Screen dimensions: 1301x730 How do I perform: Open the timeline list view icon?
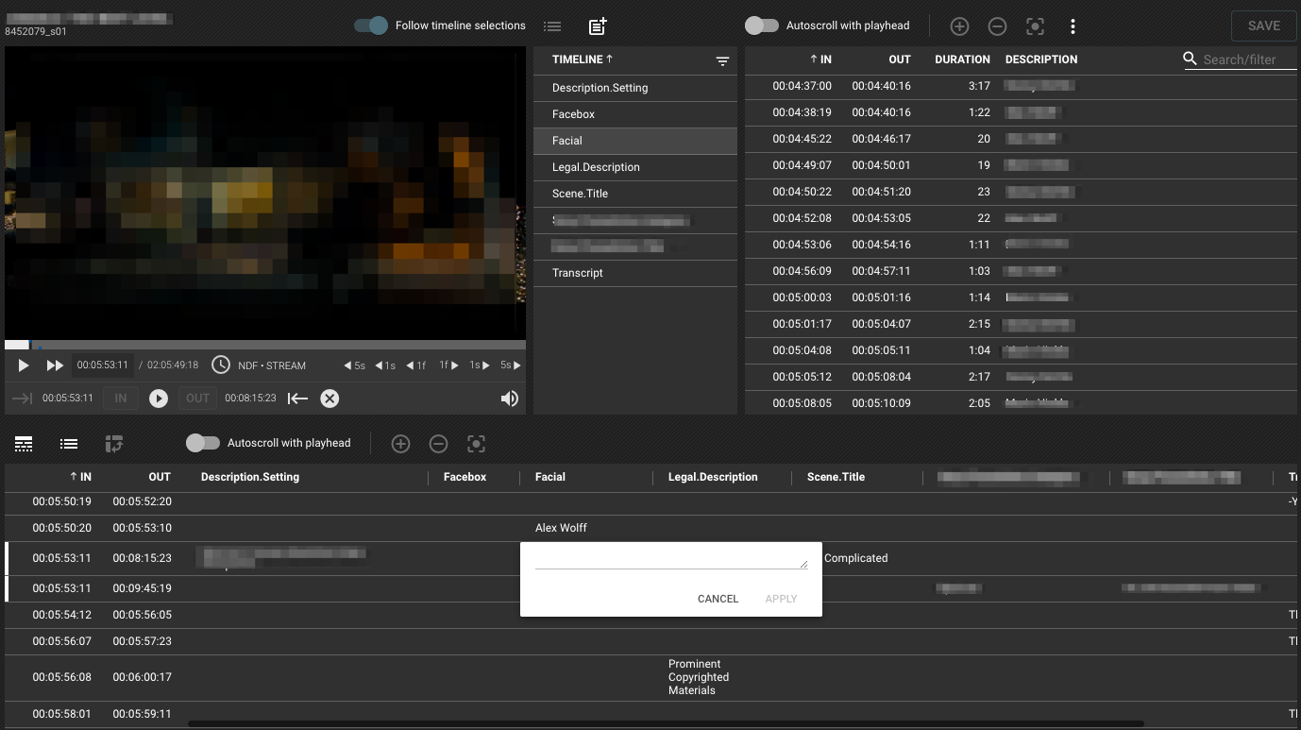(552, 26)
